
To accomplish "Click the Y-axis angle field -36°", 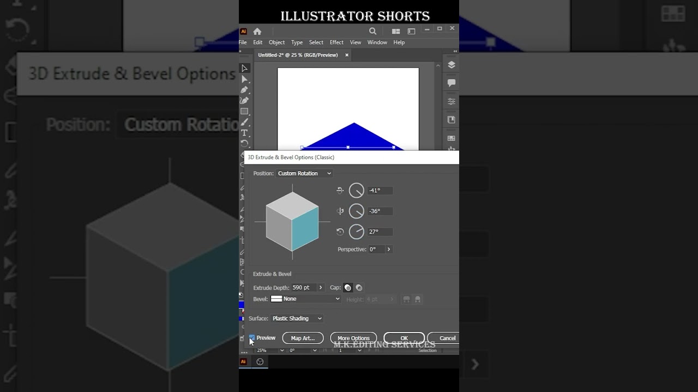I will (380, 211).
